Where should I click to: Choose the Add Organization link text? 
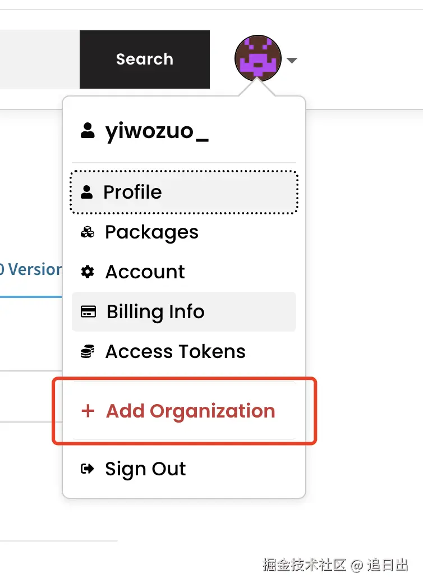tap(190, 411)
